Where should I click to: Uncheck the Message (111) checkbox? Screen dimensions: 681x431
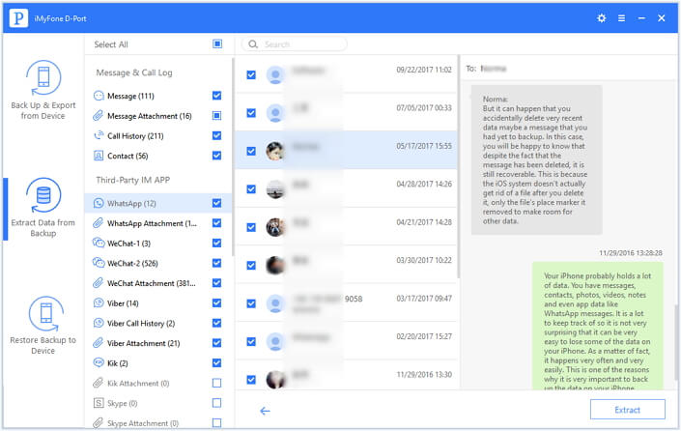pyautogui.click(x=216, y=96)
